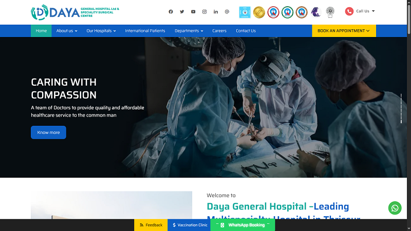Click the 'Daya General Hospital –Leading' heading
This screenshot has height=231, width=411.
pyautogui.click(x=278, y=206)
